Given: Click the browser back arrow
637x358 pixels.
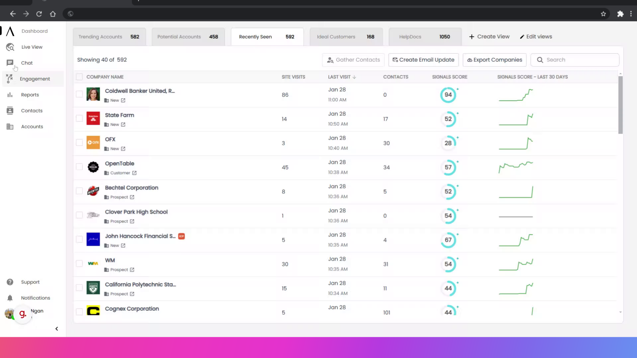Looking at the screenshot, I should click(13, 14).
